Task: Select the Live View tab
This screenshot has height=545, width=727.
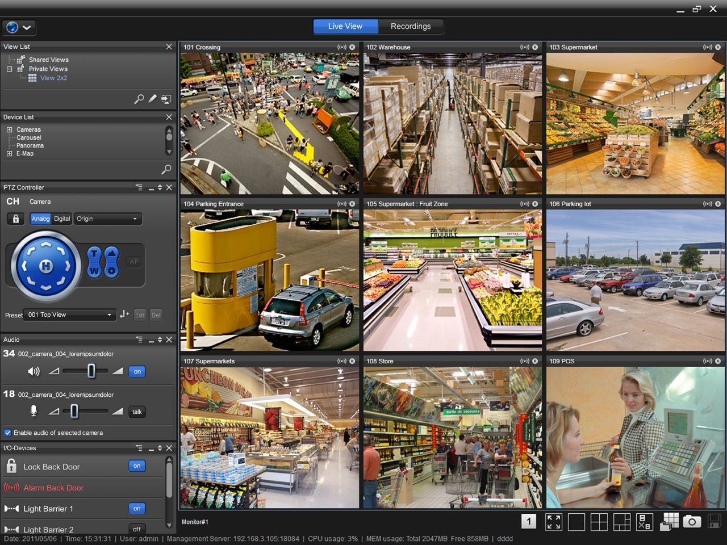Action: point(345,26)
